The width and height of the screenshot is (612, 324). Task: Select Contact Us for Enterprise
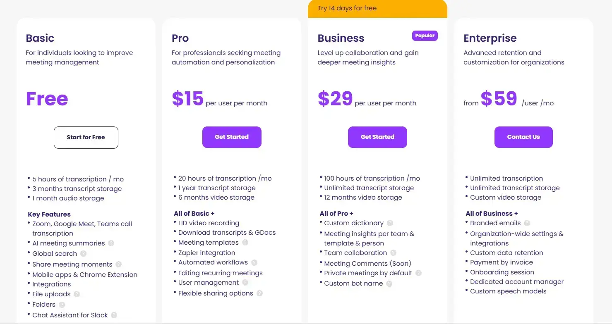coord(523,137)
